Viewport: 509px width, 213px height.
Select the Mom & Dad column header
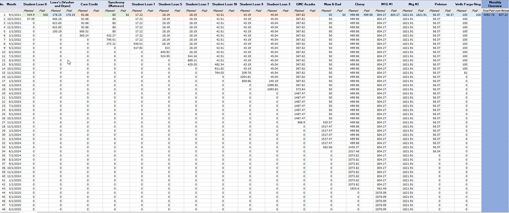333,5
